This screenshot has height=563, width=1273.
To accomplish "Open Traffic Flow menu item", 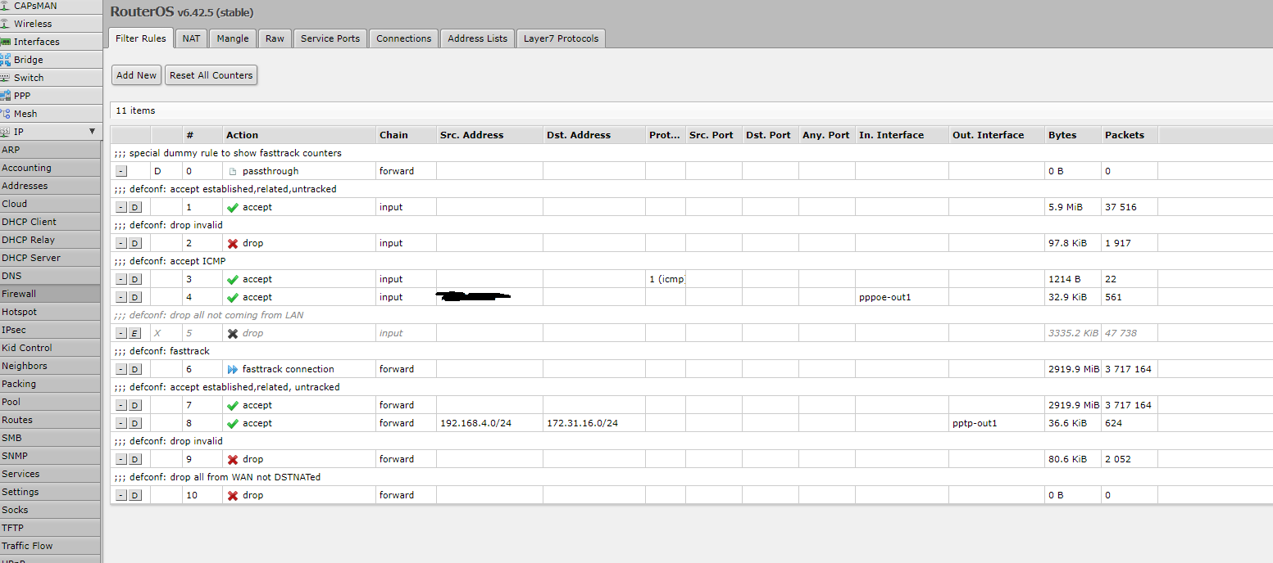I will pyautogui.click(x=51, y=546).
